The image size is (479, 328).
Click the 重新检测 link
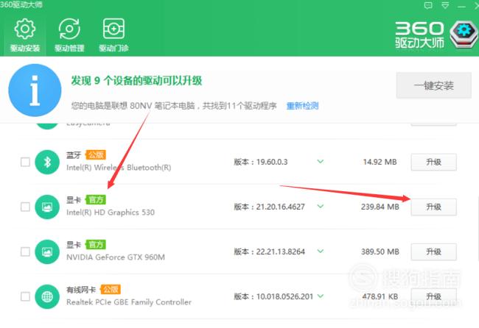[x=302, y=106]
